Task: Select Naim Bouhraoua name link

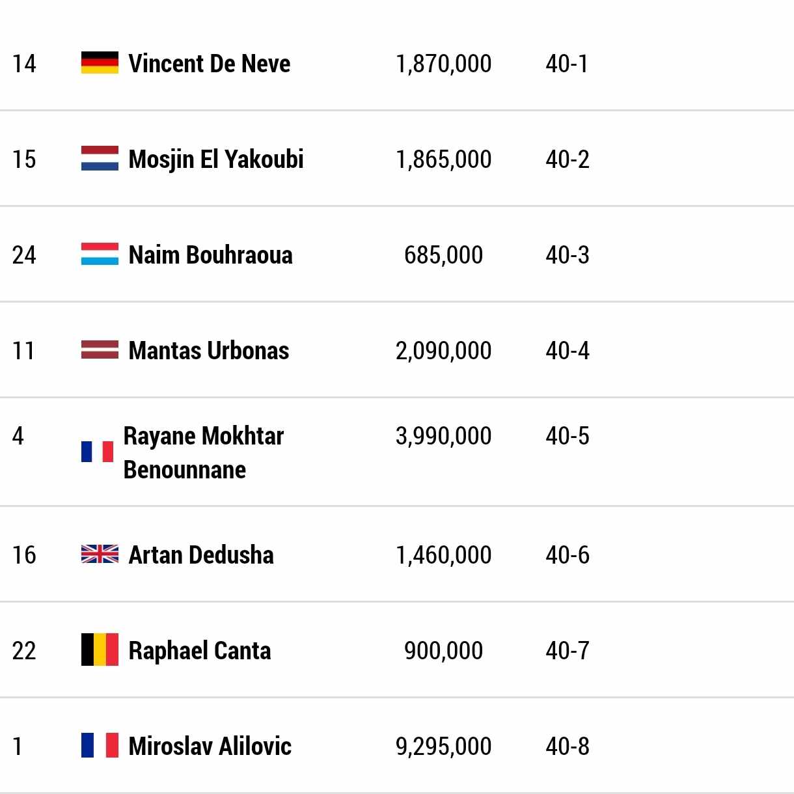Action: [211, 255]
